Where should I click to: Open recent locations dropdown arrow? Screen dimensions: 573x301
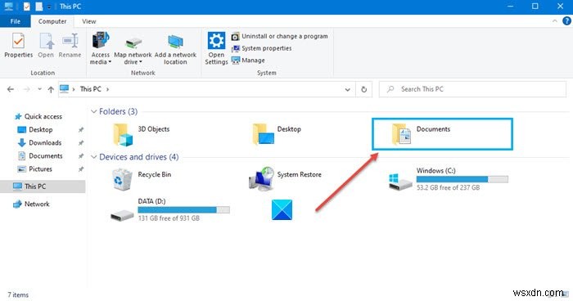(x=39, y=89)
